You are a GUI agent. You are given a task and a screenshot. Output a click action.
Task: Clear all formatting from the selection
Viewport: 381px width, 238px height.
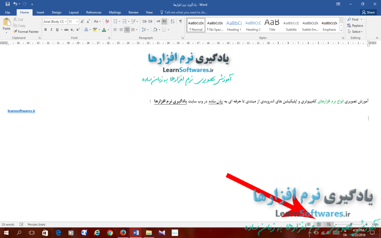coord(107,21)
